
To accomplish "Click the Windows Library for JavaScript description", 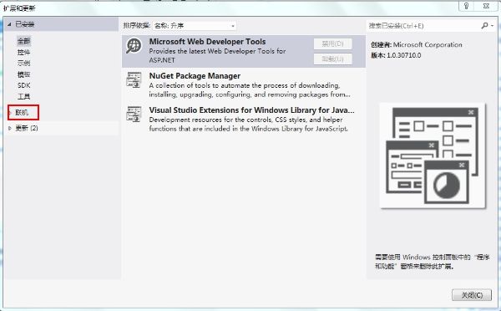I will coord(248,124).
